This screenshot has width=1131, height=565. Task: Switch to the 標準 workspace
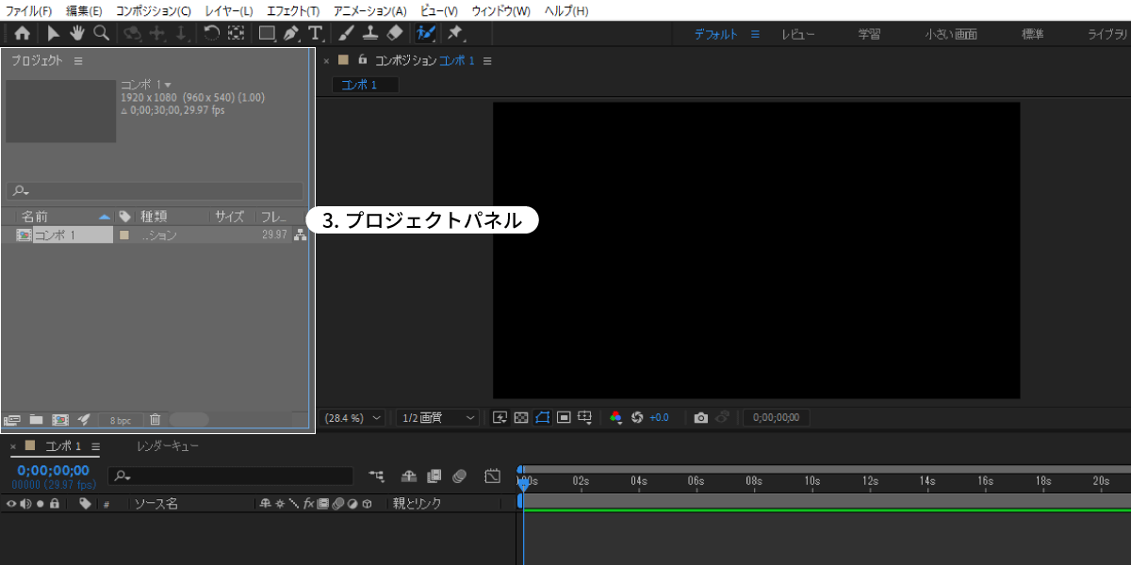1033,34
